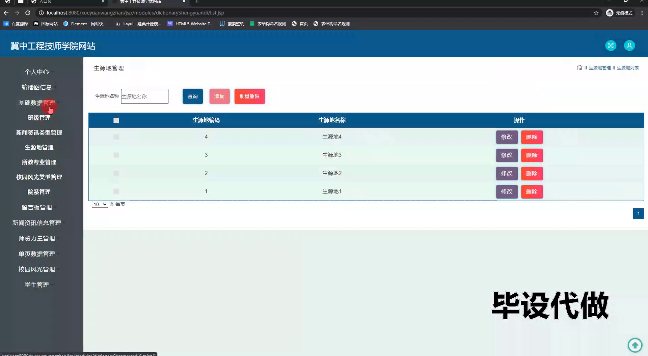Click 修改 for row 生源地3

coord(507,155)
